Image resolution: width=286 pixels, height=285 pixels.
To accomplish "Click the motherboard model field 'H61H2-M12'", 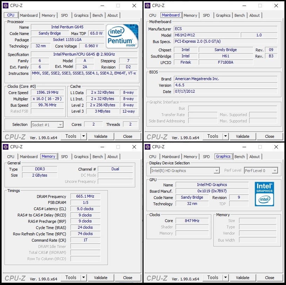I will pos(207,35).
